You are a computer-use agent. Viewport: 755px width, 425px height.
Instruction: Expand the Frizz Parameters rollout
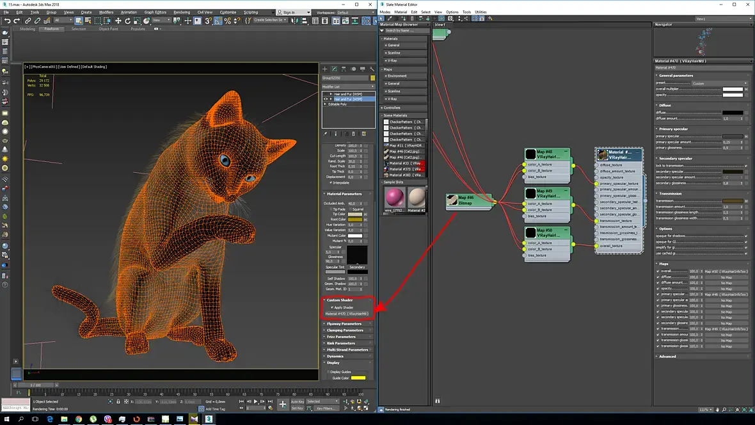tap(342, 337)
